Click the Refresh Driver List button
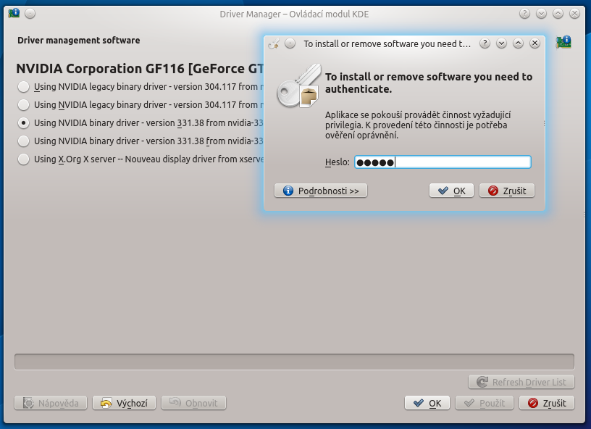 [x=521, y=382]
